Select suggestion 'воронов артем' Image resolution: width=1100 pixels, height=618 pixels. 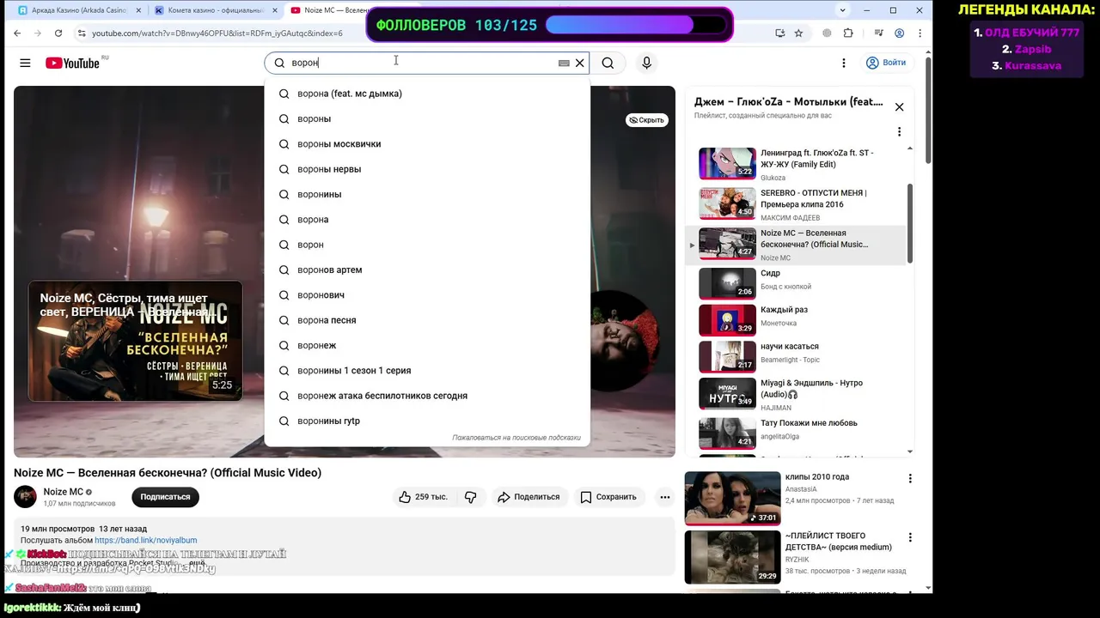[427, 270]
